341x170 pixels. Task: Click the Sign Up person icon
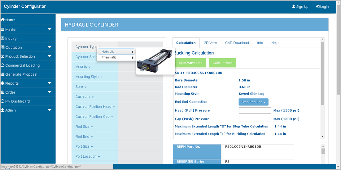[294, 7]
